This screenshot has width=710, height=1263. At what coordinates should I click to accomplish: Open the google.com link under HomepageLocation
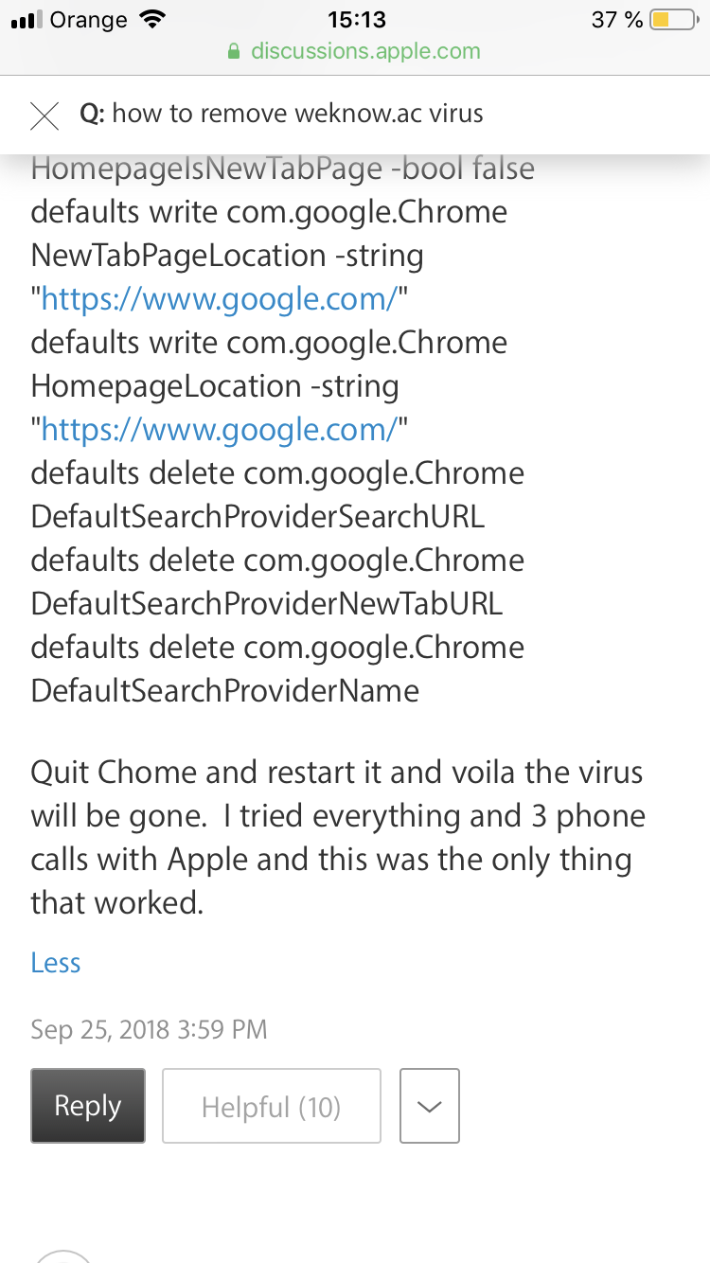tap(218, 430)
